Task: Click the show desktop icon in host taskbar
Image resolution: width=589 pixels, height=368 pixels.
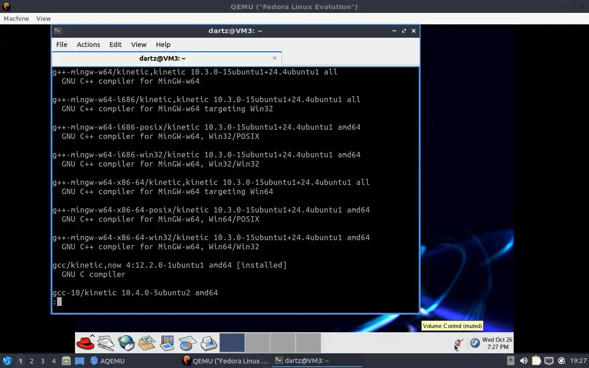Action: (80, 361)
